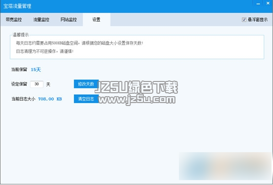Click the 天 unit label beside the input
Screen dimensions: 273x185
coord(48,84)
